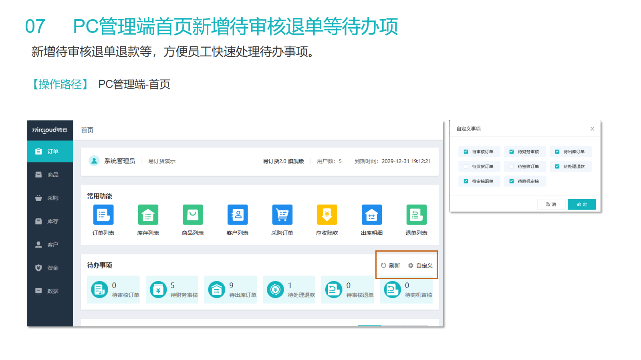641x360 pixels.
Task: Select 订单 in the sidebar
Action: click(x=50, y=152)
